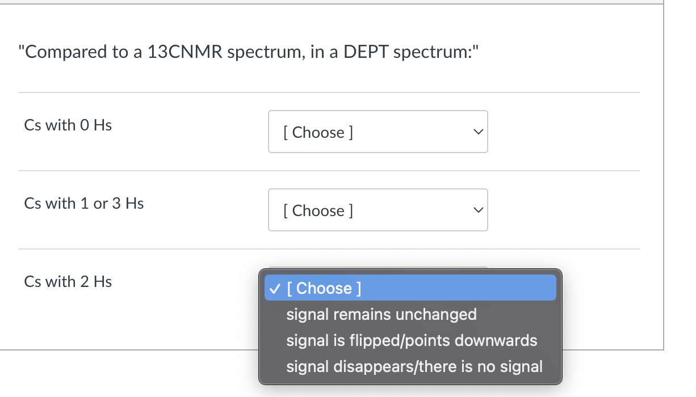Click the 'Cs with 0 Hs' label
The height and width of the screenshot is (397, 696).
point(68,125)
